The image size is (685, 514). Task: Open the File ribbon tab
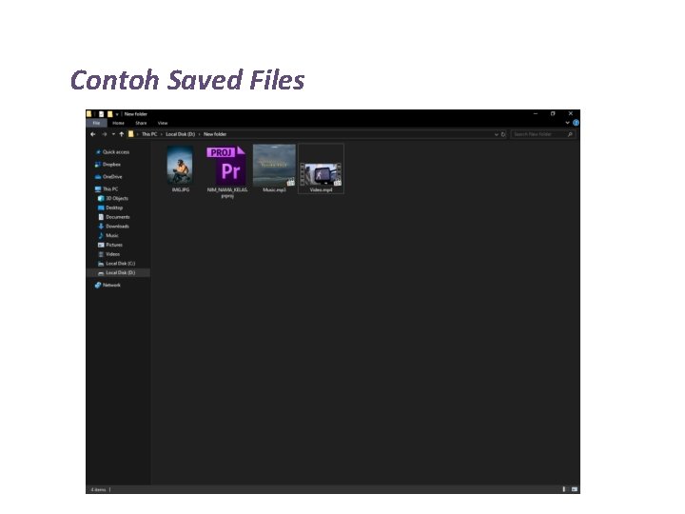point(96,123)
